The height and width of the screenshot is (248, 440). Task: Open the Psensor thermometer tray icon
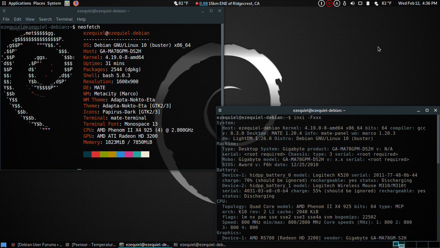[345, 3]
